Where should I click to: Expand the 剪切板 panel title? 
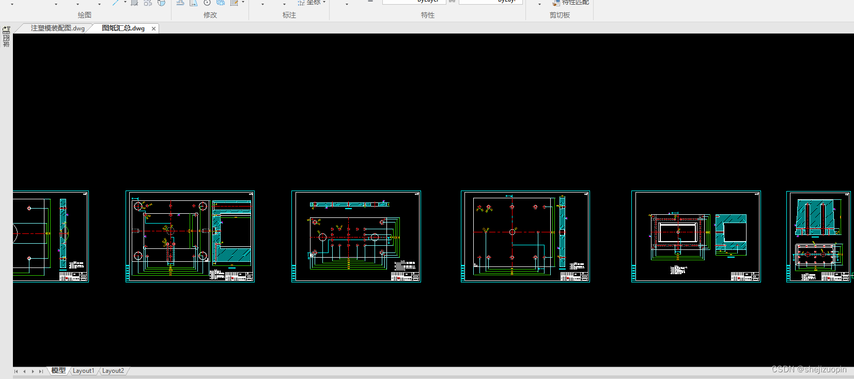[560, 15]
